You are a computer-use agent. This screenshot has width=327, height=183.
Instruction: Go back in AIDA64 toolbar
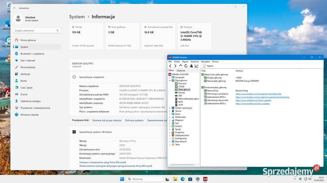(x=170, y=66)
